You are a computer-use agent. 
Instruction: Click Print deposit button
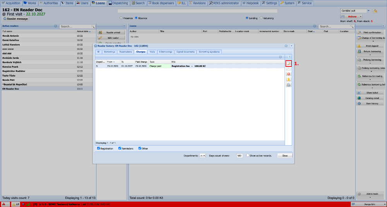click(x=370, y=46)
